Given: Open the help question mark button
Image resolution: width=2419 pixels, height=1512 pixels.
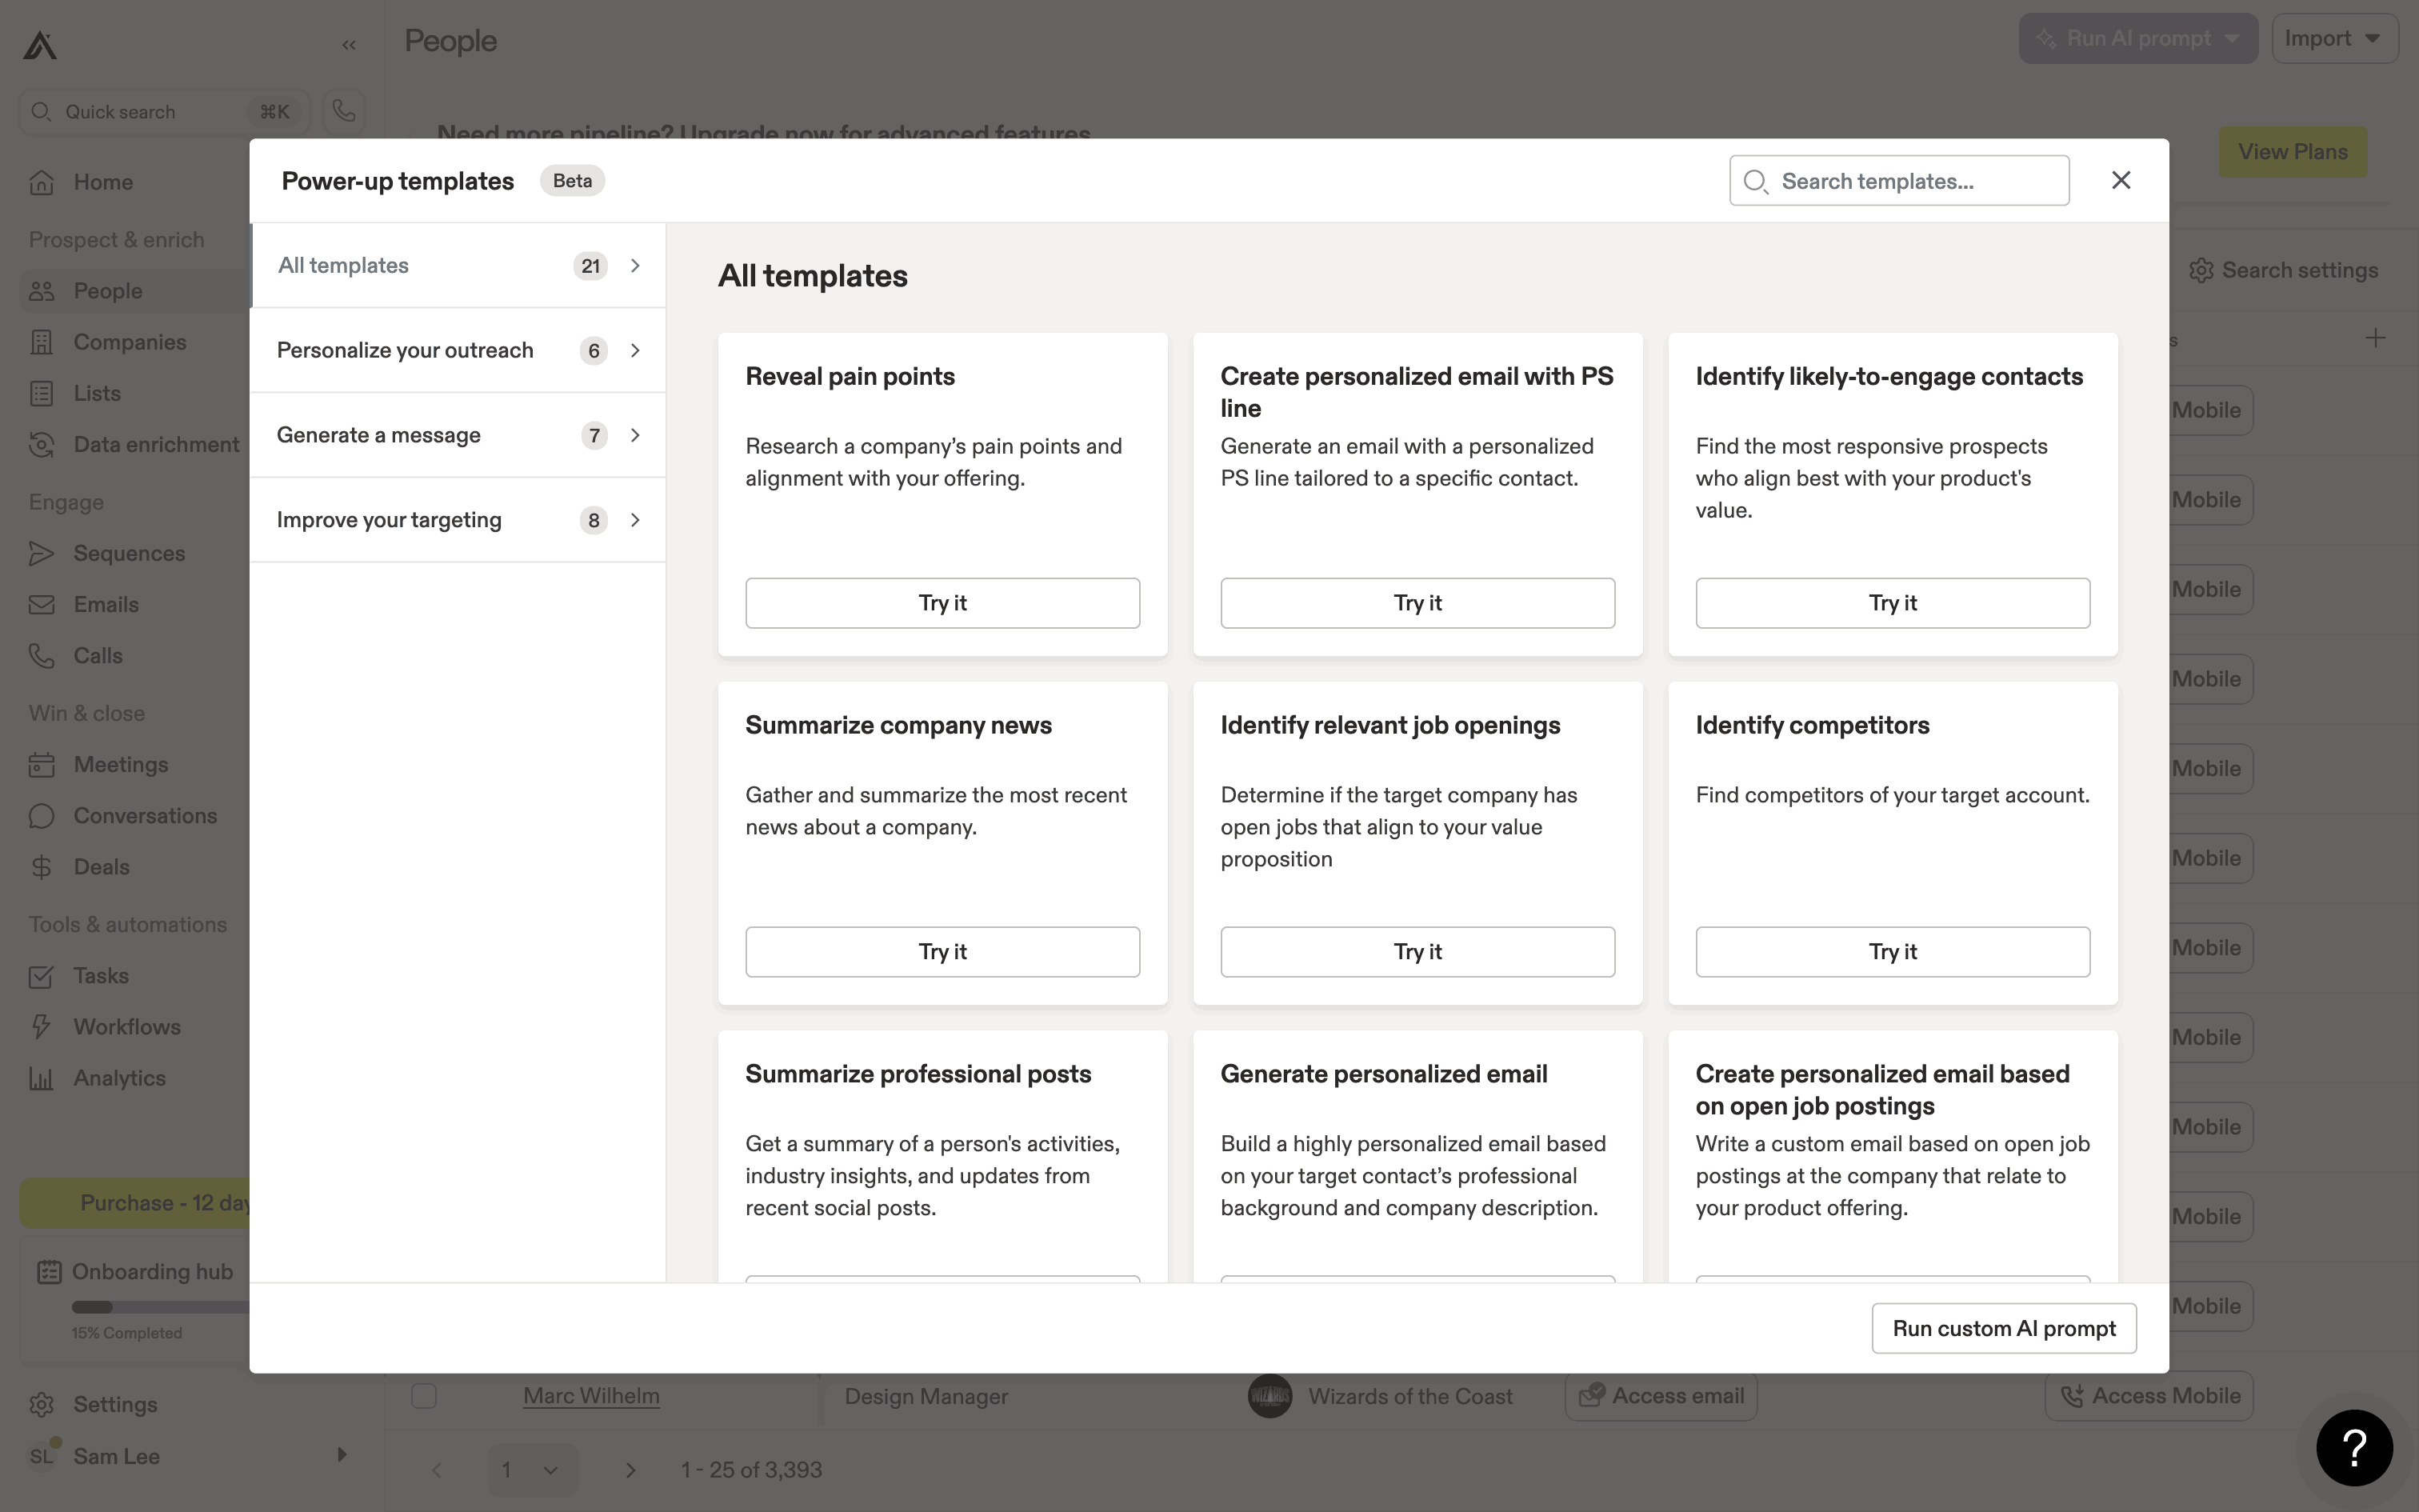Looking at the screenshot, I should [2354, 1447].
